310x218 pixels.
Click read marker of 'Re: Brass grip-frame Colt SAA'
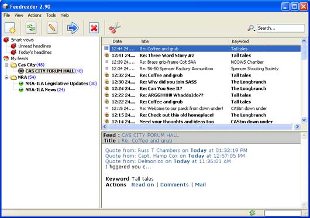point(107,62)
